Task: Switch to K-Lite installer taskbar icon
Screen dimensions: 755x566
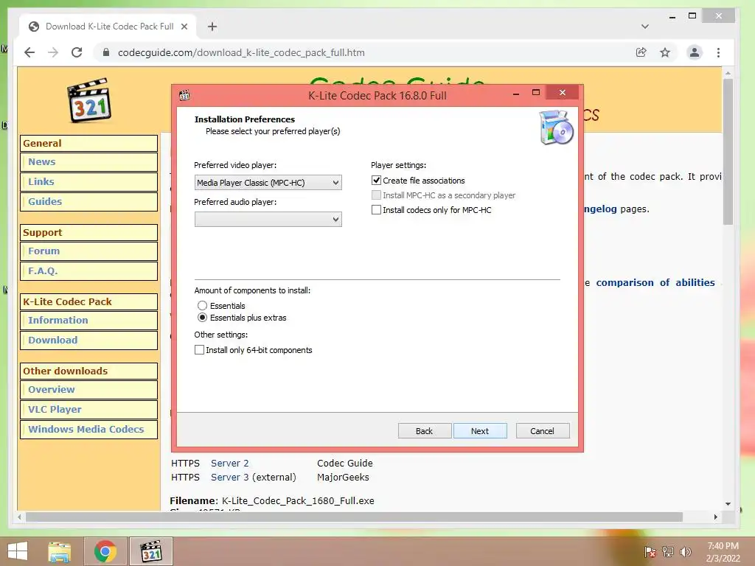Action: pyautogui.click(x=150, y=551)
